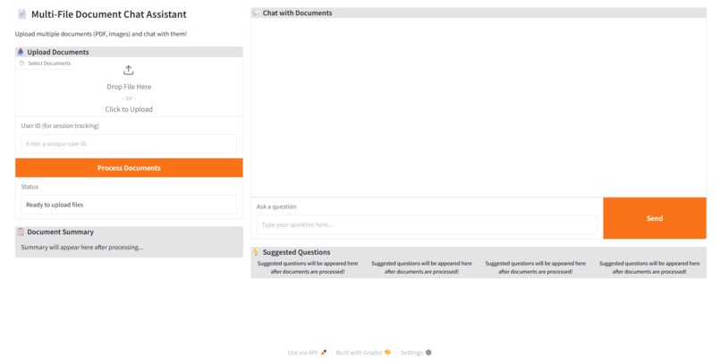Click the Document Summary header
721x363 pixels.
[x=60, y=232]
